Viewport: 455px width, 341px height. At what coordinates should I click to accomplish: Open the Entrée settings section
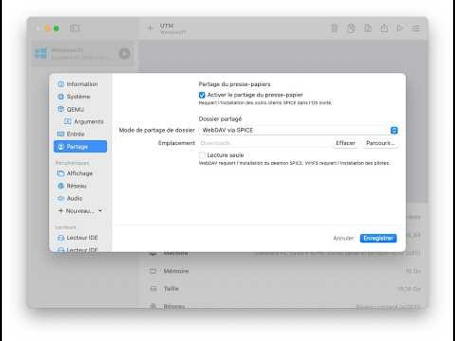[81, 134]
